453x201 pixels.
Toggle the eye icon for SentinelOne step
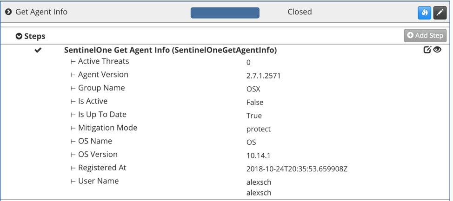click(x=437, y=50)
